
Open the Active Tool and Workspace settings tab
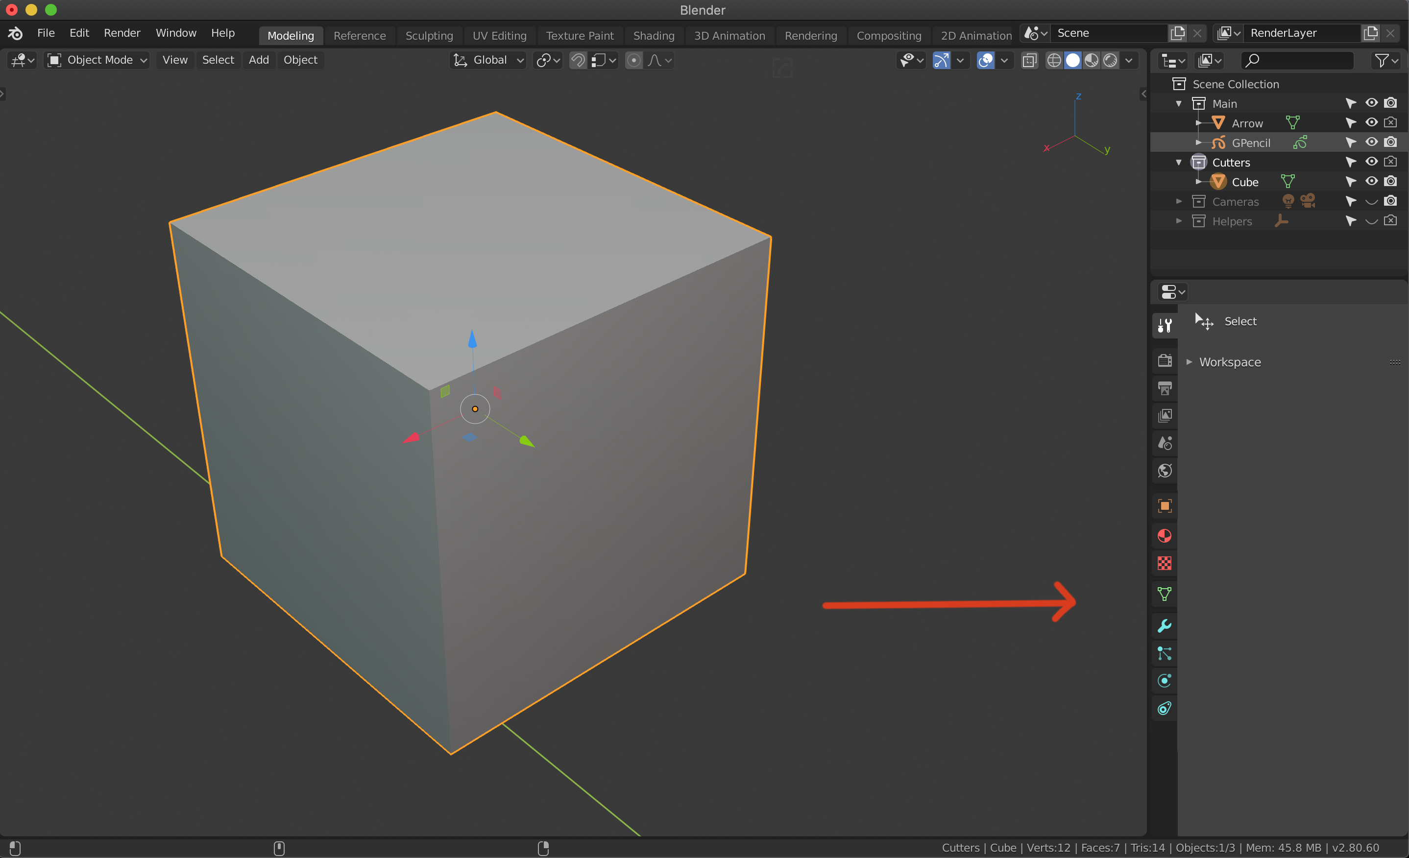(x=1164, y=325)
